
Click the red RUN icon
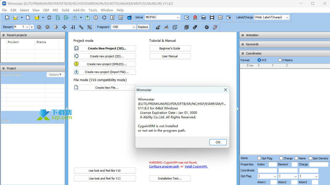(x=195, y=18)
